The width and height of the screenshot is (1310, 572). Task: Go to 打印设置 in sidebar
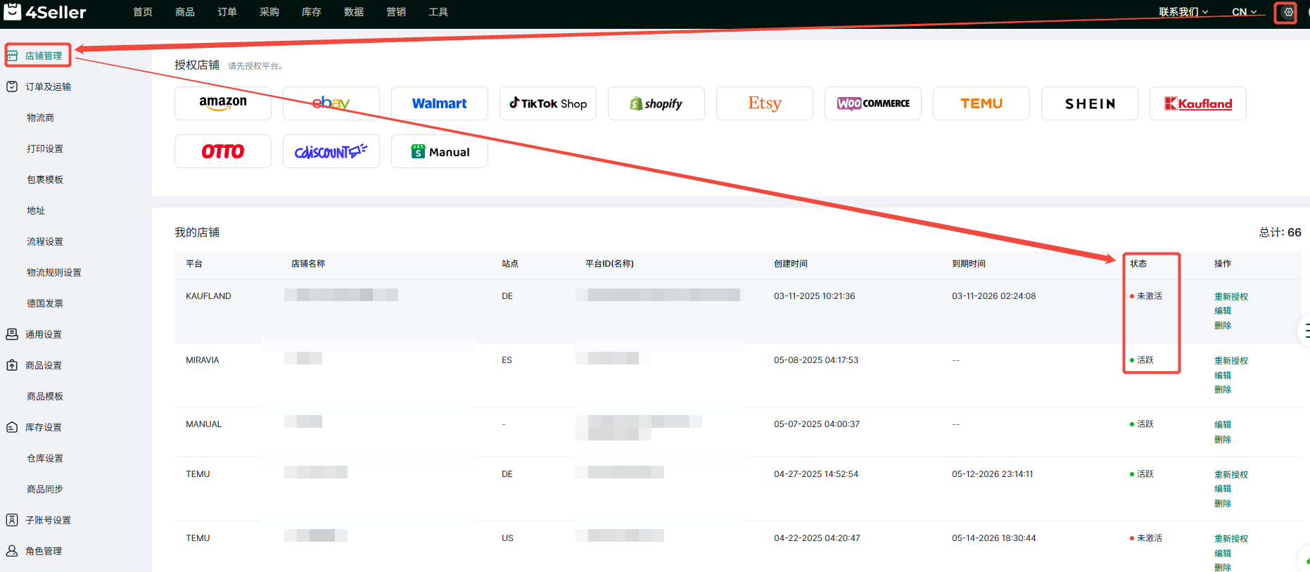click(45, 148)
